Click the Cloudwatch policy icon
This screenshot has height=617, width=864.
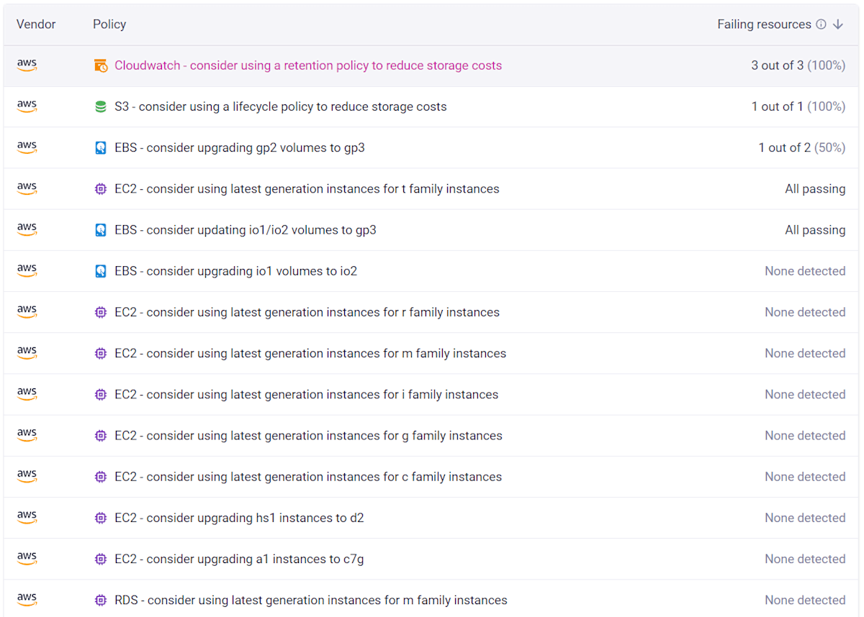101,66
